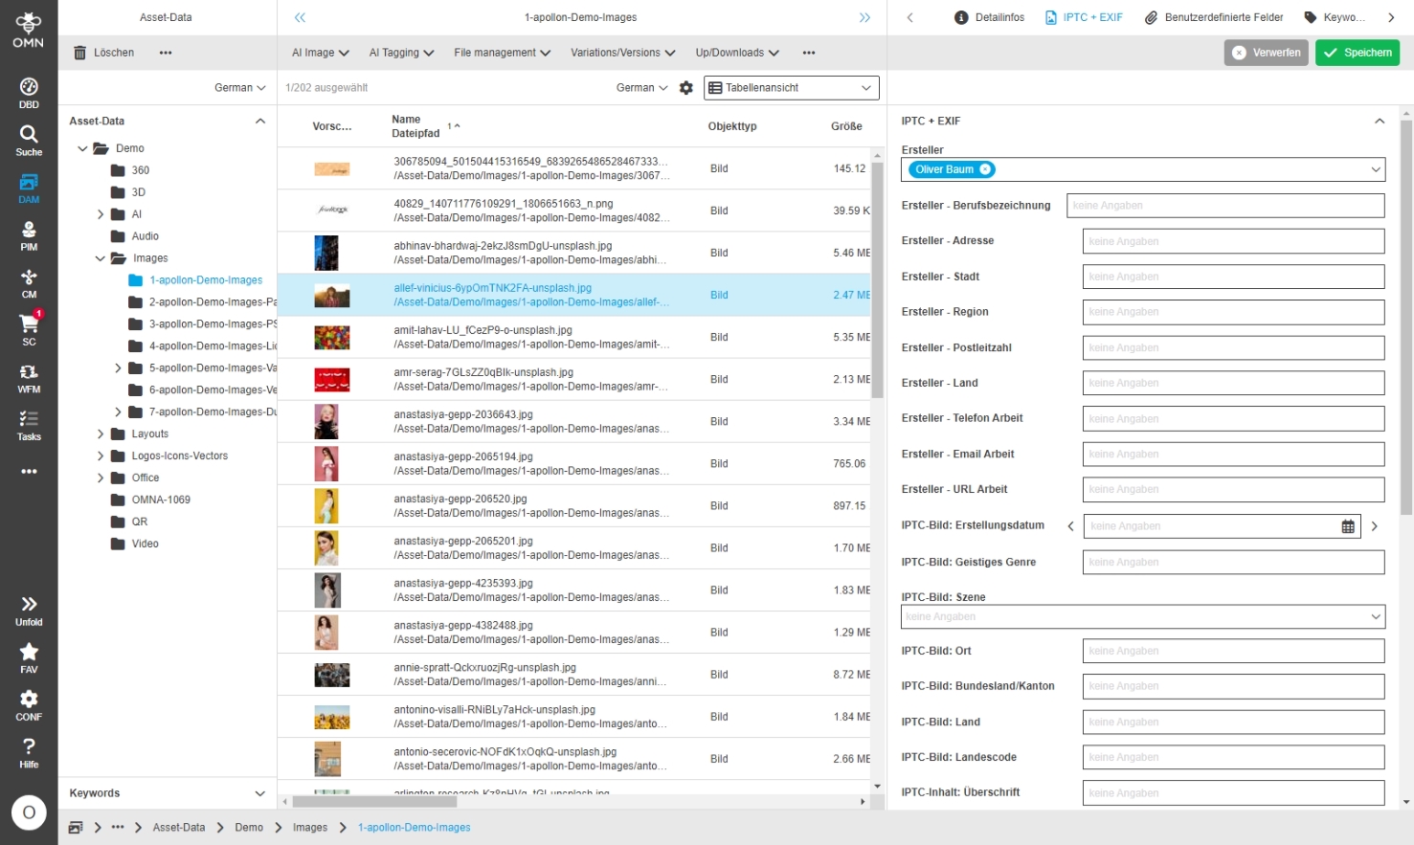Click the Verwerfen button

1266,53
